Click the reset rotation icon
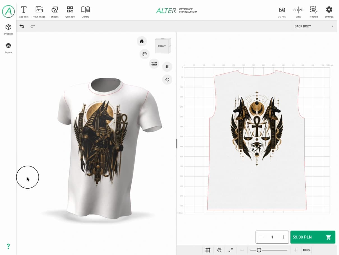The width and height of the screenshot is (339, 255). (x=167, y=80)
